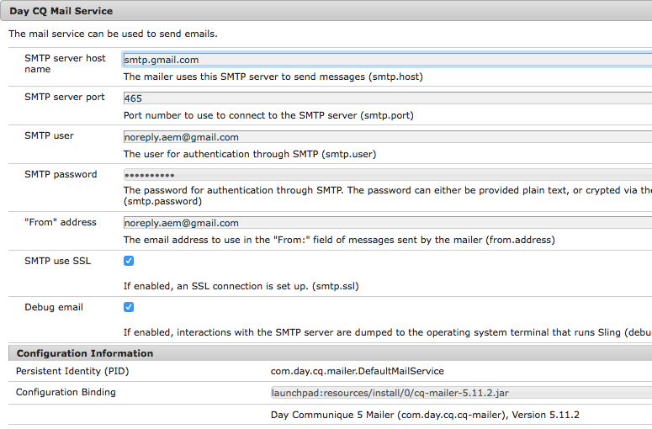Screen dimensions: 652x429
Task: Click the SMTP server host name field
Action: (387, 60)
